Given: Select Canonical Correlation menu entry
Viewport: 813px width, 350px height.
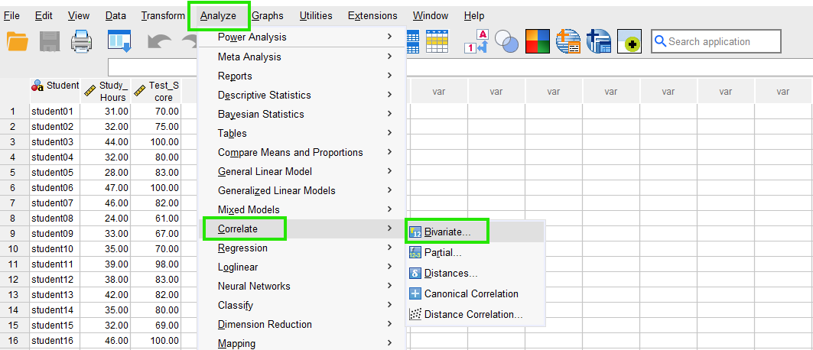Looking at the screenshot, I should point(470,293).
